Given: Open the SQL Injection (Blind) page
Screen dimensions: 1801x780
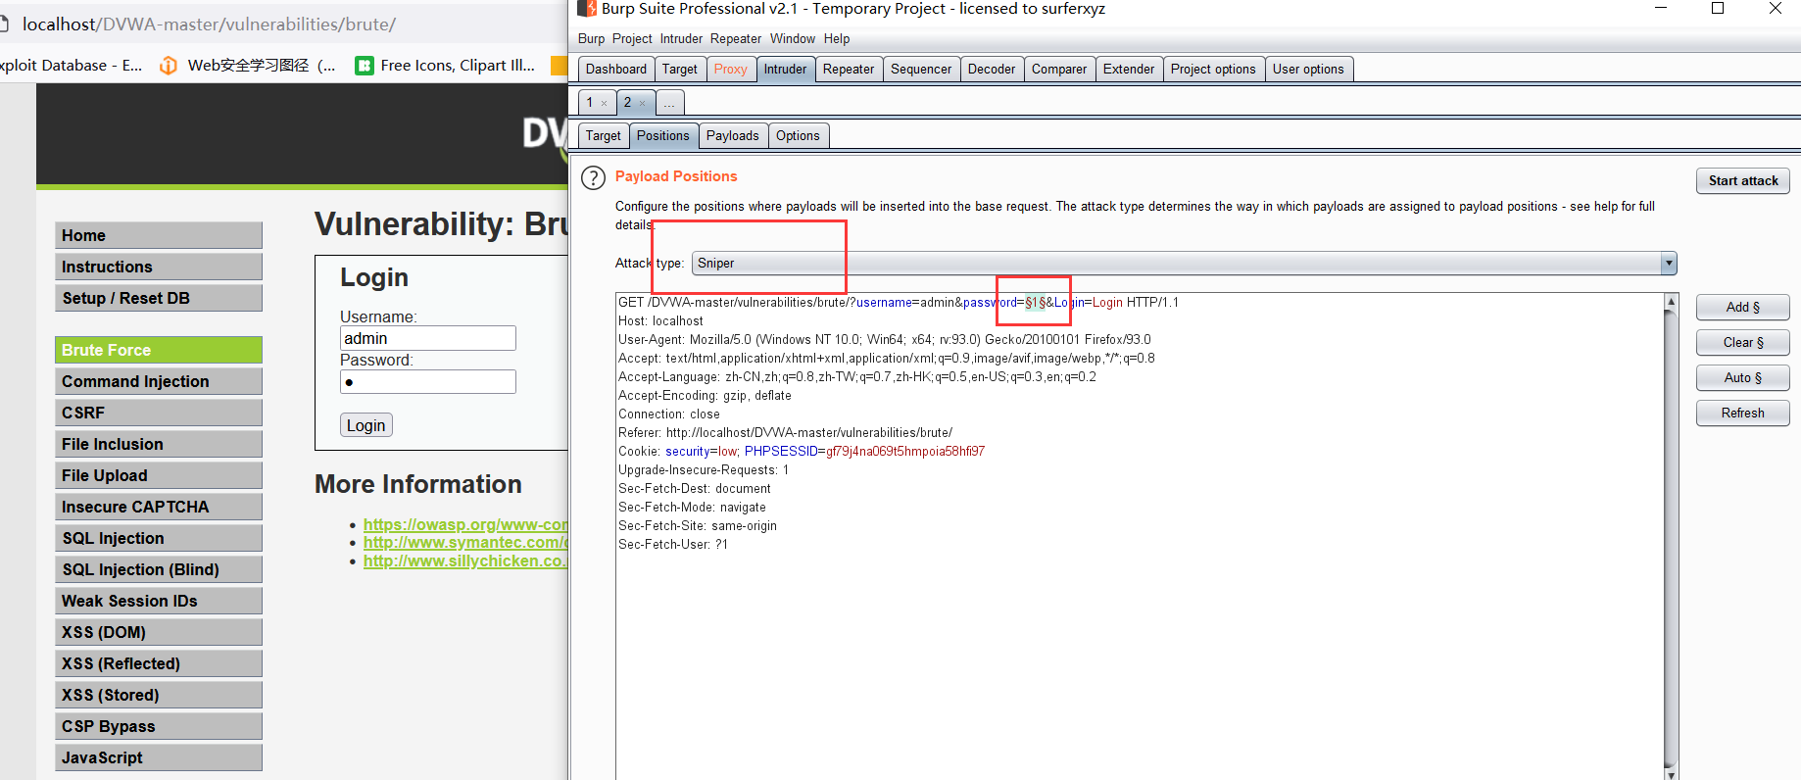Looking at the screenshot, I should click(159, 569).
